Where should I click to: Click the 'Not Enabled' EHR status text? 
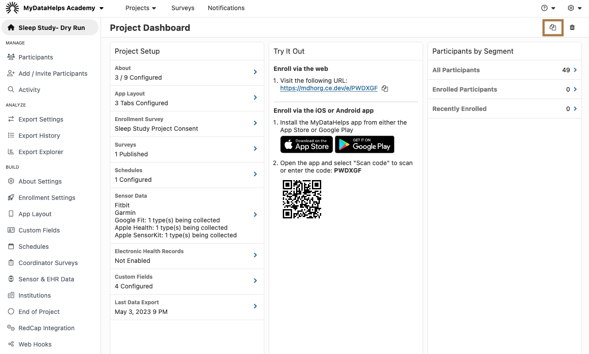(x=132, y=261)
